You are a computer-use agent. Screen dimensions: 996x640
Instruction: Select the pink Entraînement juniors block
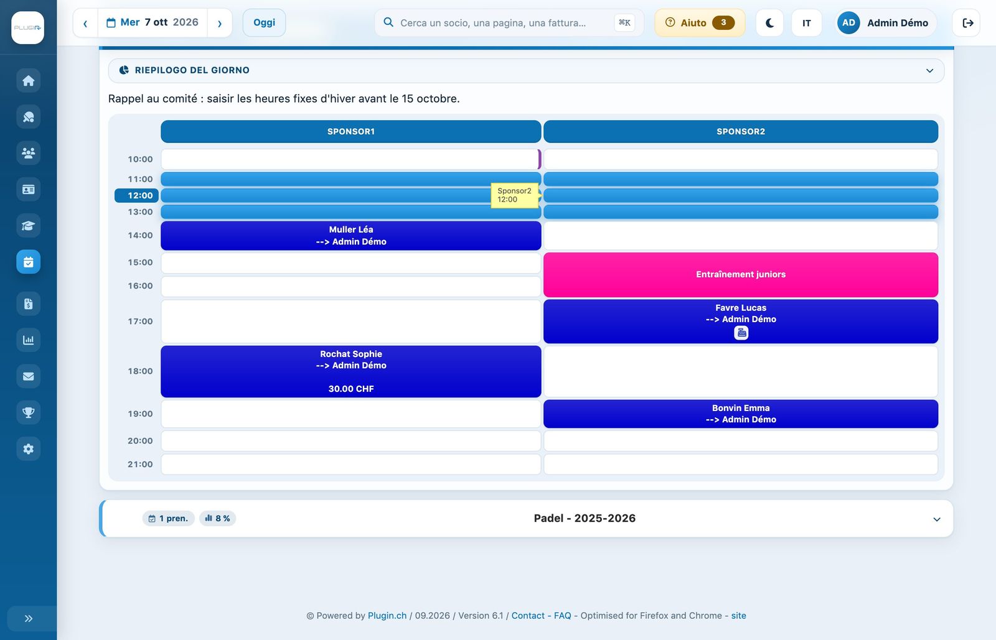[x=741, y=274]
